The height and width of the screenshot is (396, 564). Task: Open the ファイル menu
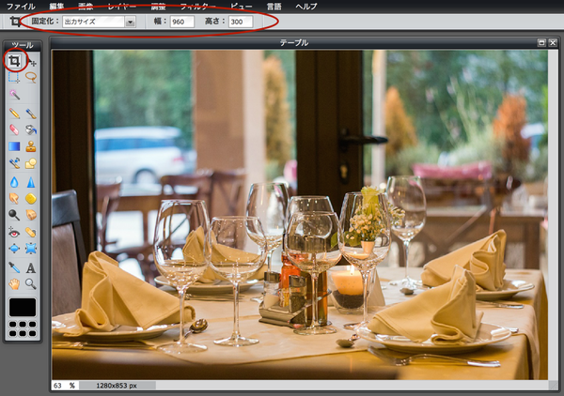(x=21, y=7)
